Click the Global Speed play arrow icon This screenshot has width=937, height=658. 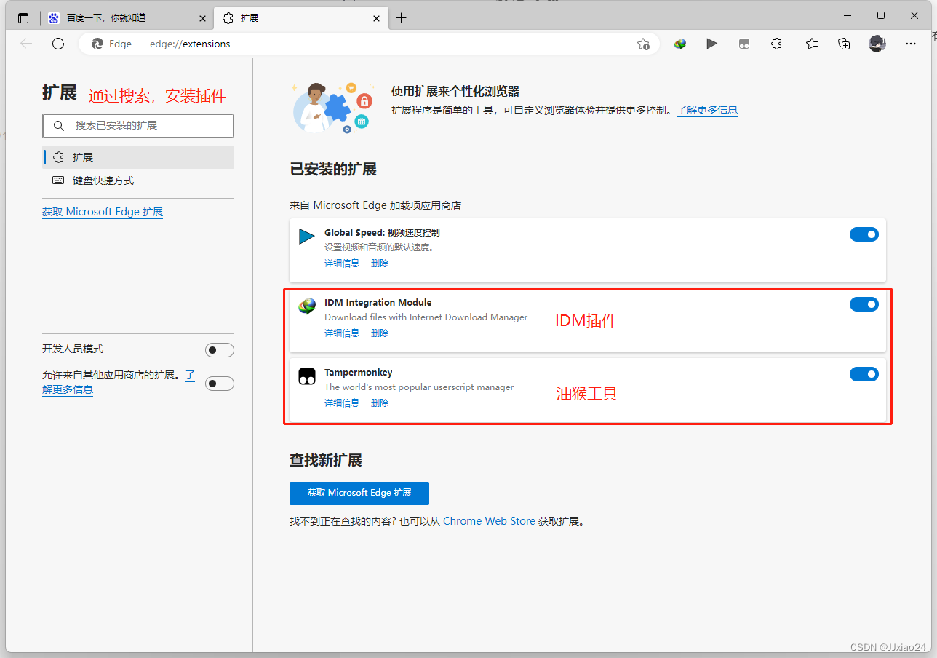click(x=306, y=237)
